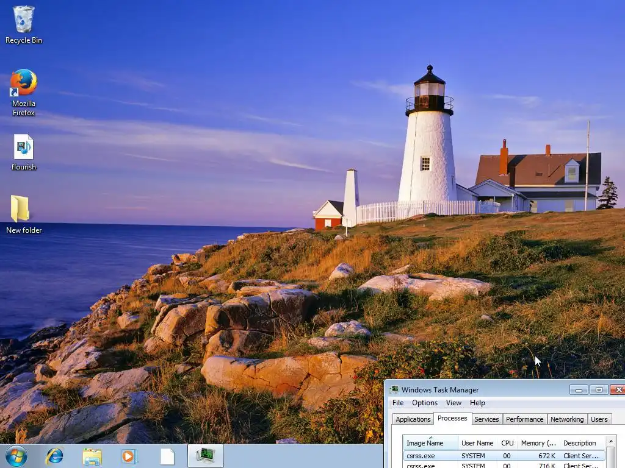The image size is (625, 468).
Task: Launch Internet Explorer from the taskbar
Action: [54, 456]
